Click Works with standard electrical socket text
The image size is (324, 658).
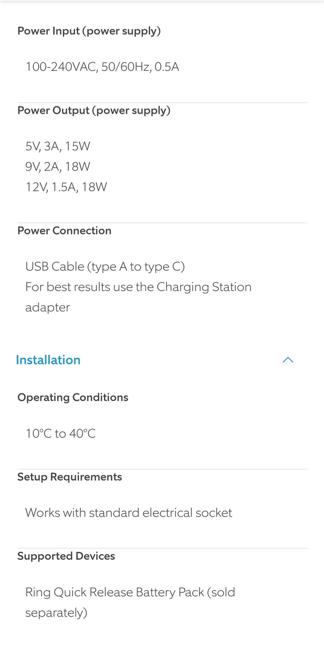(129, 513)
